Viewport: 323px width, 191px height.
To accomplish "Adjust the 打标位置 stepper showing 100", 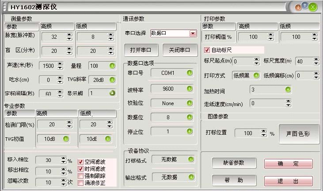I will pyautogui.click(x=264, y=133).
